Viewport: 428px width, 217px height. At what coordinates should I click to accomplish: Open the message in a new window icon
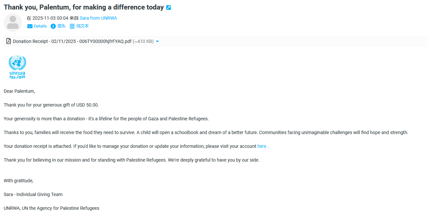point(169,8)
